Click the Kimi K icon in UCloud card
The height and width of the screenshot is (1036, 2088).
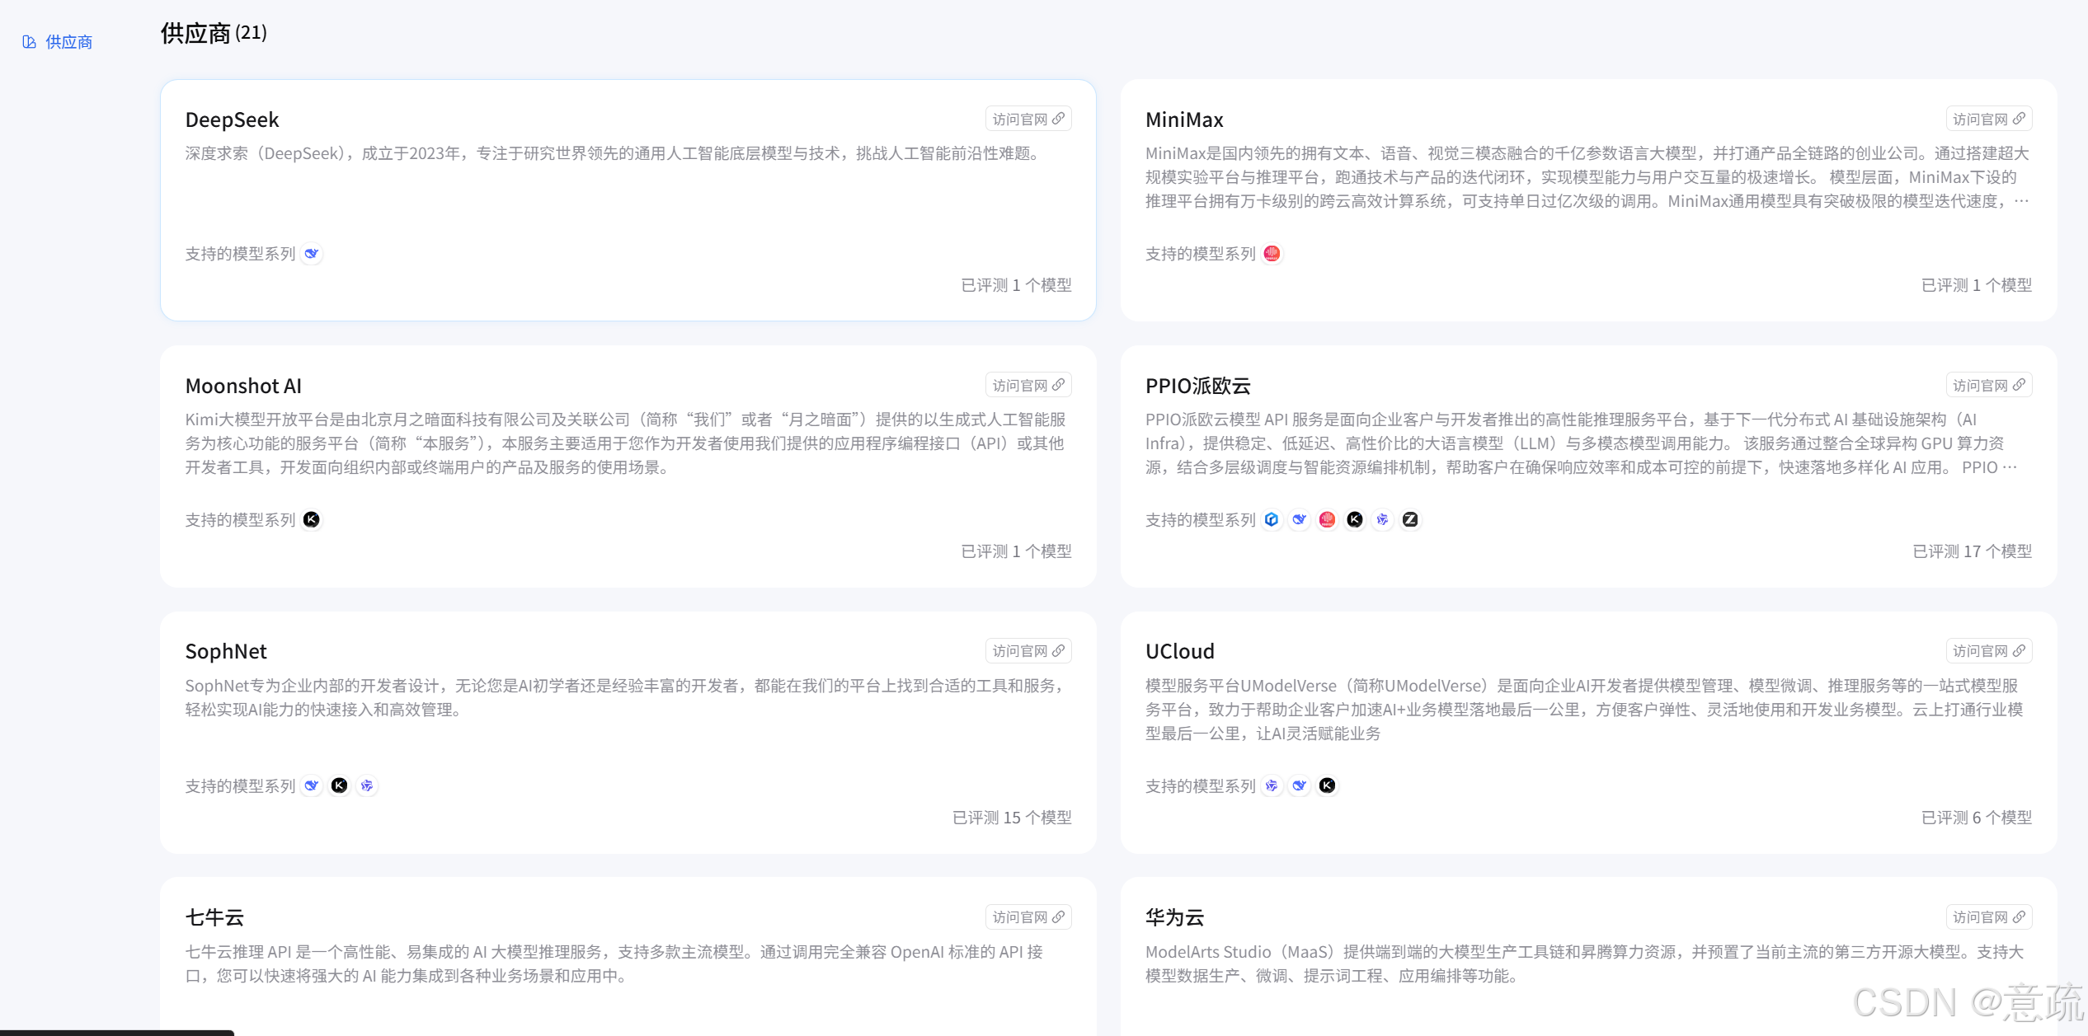click(x=1327, y=786)
